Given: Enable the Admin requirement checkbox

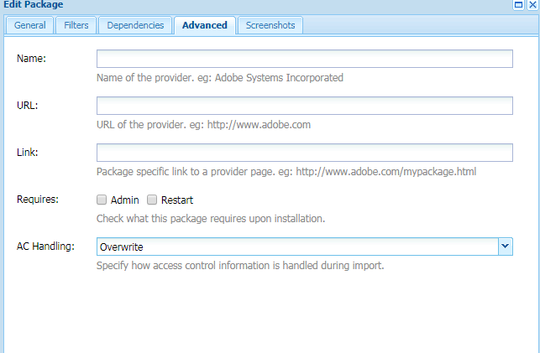Looking at the screenshot, I should 102,200.
